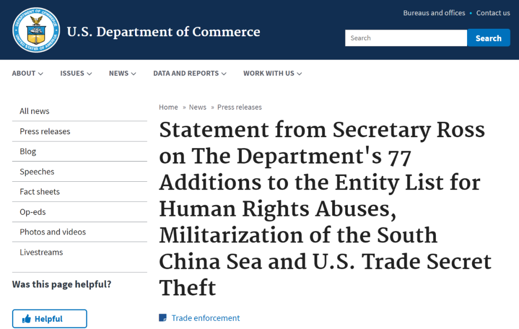This screenshot has height=329, width=519.
Task: Focus the site Search input field
Action: pyautogui.click(x=406, y=38)
